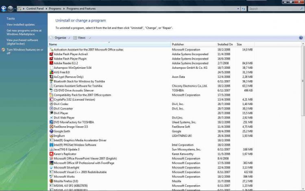The image size is (305, 191).
Task: Open Get new programs online link
Action: click(24, 32)
